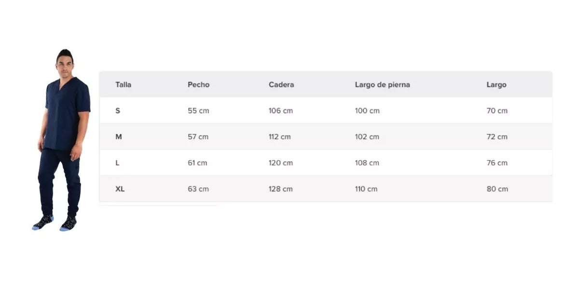Screen dimensions: 579x282
Task: Select the Cadera column header
Action: [281, 85]
